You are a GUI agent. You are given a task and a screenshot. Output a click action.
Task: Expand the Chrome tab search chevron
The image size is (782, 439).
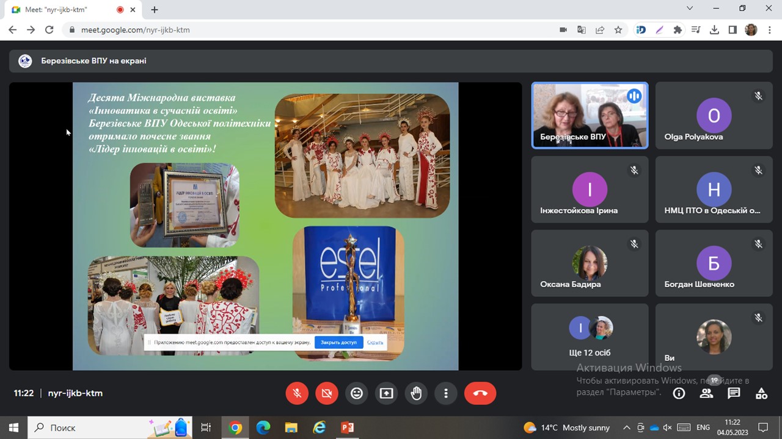pyautogui.click(x=690, y=9)
